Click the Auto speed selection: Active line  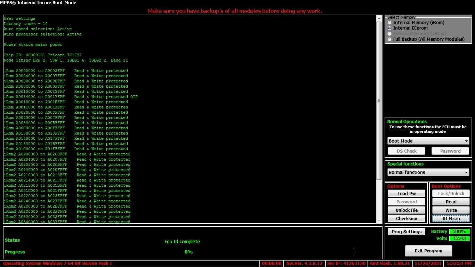pos(38,29)
